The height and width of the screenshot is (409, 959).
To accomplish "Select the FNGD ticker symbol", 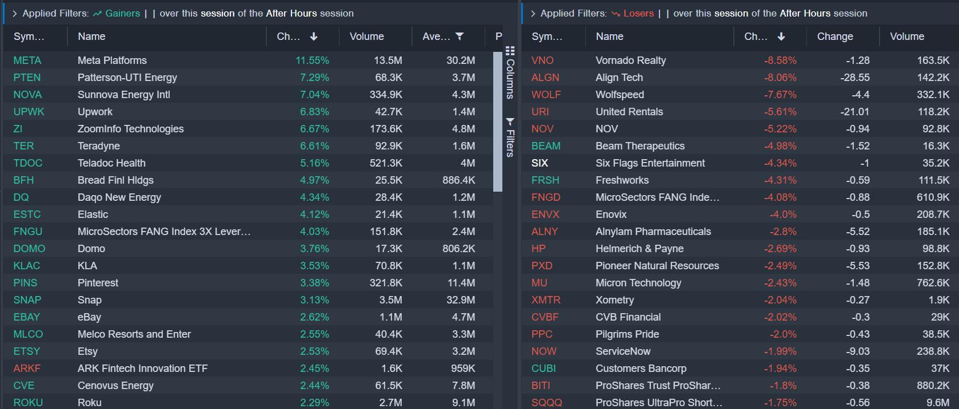I will coord(546,197).
